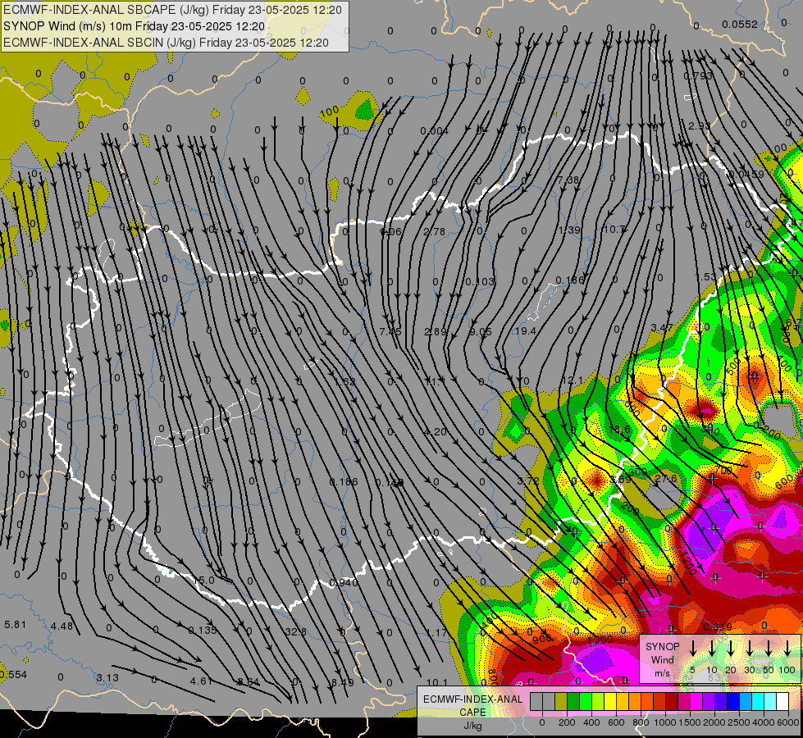Screen dimensions: 803x738
Task: Click the 0.004 value on the map
Action: coord(434,131)
